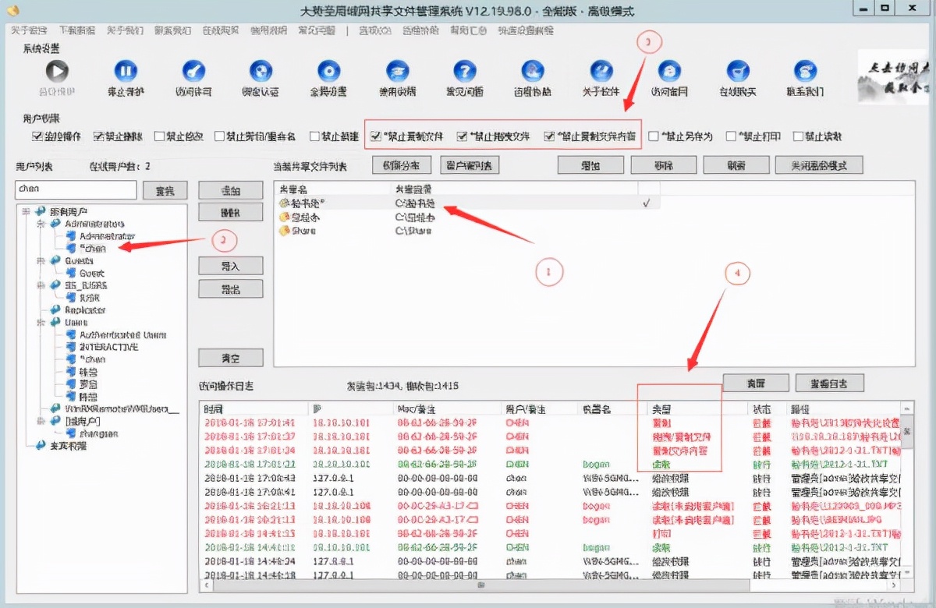Click inside the user search input field
The height and width of the screenshot is (608, 936).
[74, 189]
